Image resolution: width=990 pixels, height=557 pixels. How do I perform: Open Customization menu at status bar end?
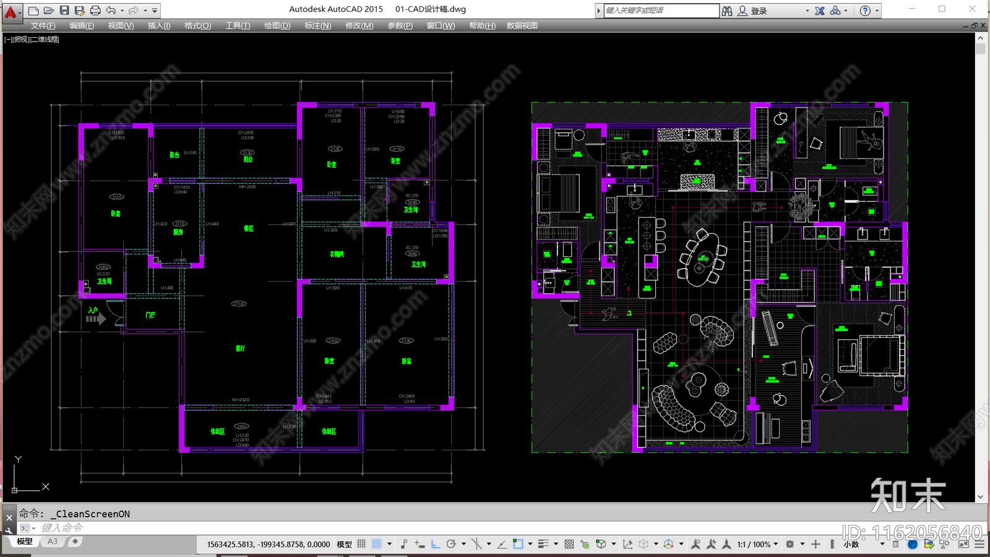point(979,545)
